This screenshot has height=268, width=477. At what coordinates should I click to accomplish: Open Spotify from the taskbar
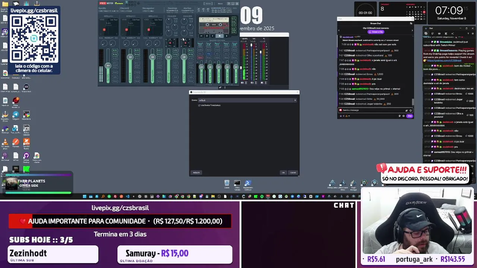262,197
